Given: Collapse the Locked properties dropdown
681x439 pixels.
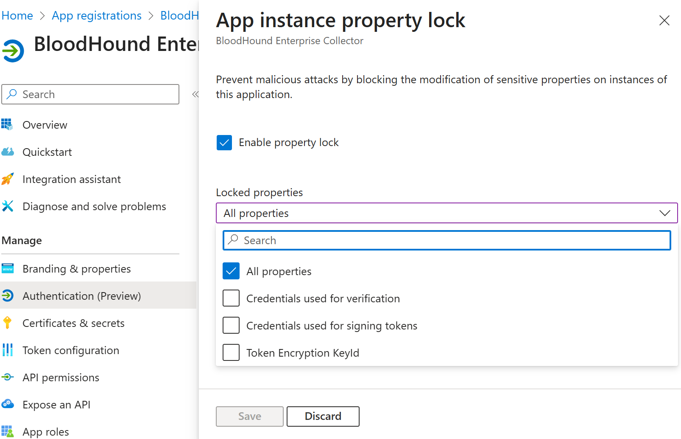Looking at the screenshot, I should (x=447, y=213).
